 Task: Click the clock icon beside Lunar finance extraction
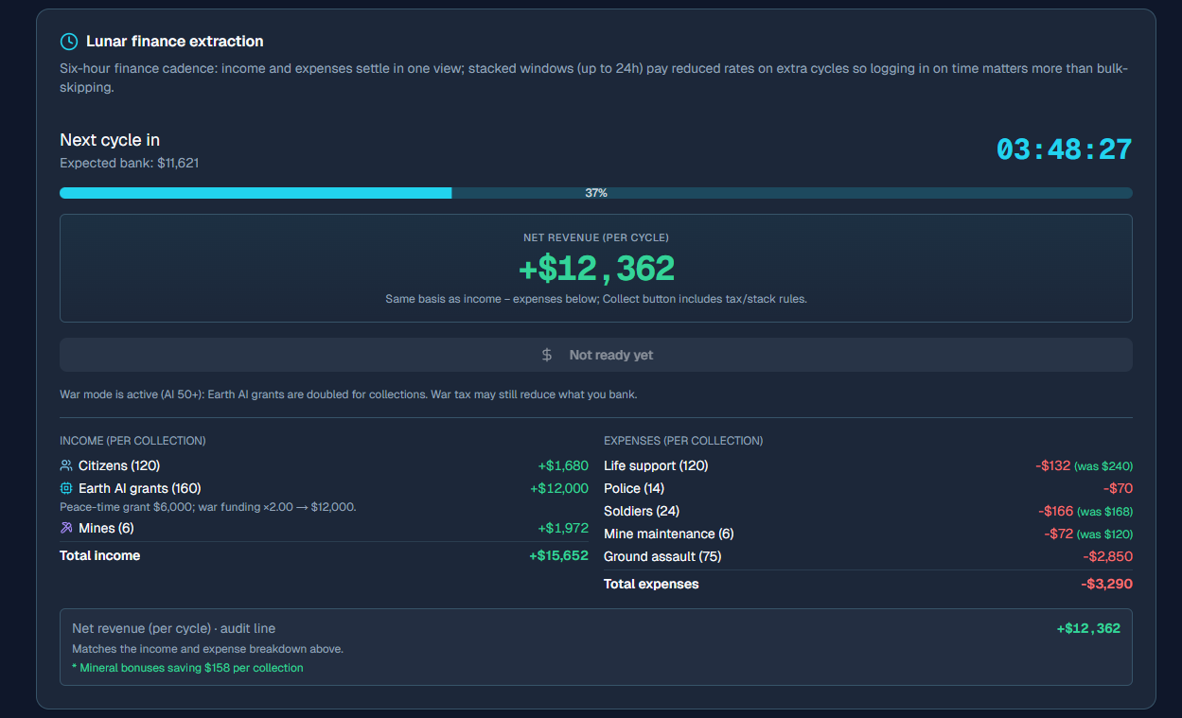point(68,42)
